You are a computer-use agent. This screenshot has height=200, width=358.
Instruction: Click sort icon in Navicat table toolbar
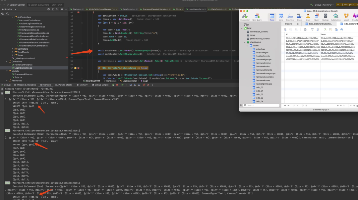tap(318, 29)
